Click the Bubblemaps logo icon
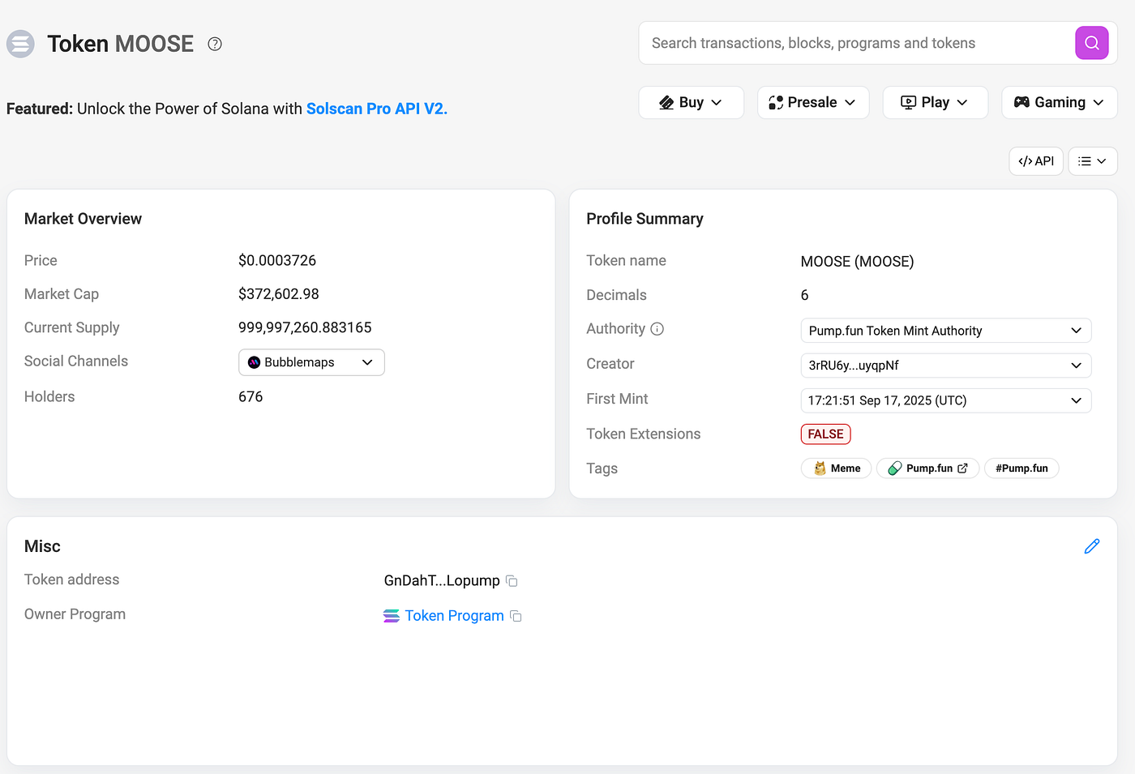1135x774 pixels. pos(254,362)
